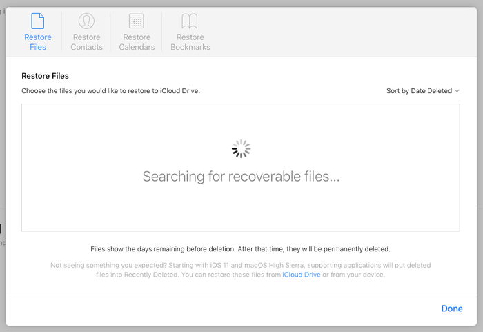This screenshot has width=483, height=332.
Task: Open the Sort by Date Deleted dropdown
Action: (423, 91)
